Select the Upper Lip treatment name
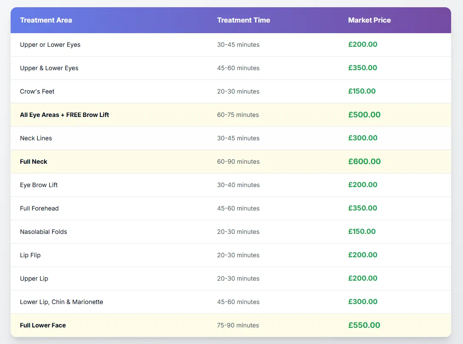Screen dimensions: 463x344 pos(34,279)
